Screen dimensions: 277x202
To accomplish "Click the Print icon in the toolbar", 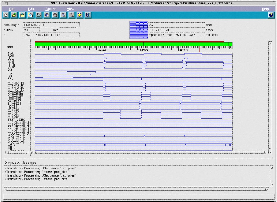I will point(39,15).
